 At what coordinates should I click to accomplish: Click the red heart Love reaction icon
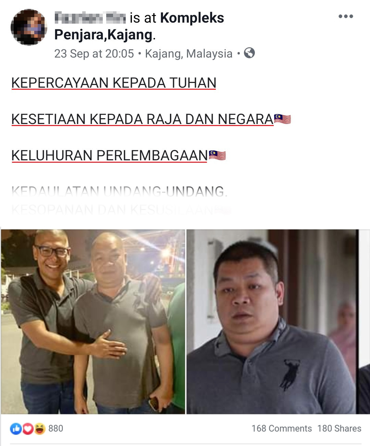(28, 429)
